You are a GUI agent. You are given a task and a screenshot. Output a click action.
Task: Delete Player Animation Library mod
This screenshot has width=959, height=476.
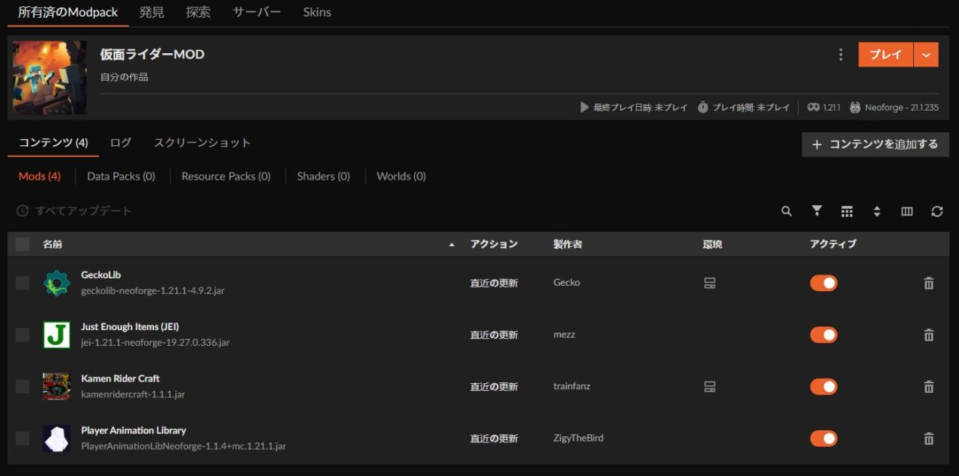928,439
